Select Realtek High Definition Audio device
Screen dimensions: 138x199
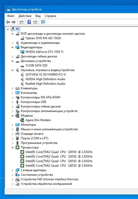pyautogui.click(x=45, y=84)
